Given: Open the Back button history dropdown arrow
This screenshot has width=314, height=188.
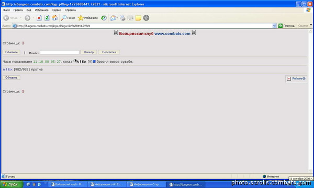Looking at the screenshot, I should coord(20,18).
